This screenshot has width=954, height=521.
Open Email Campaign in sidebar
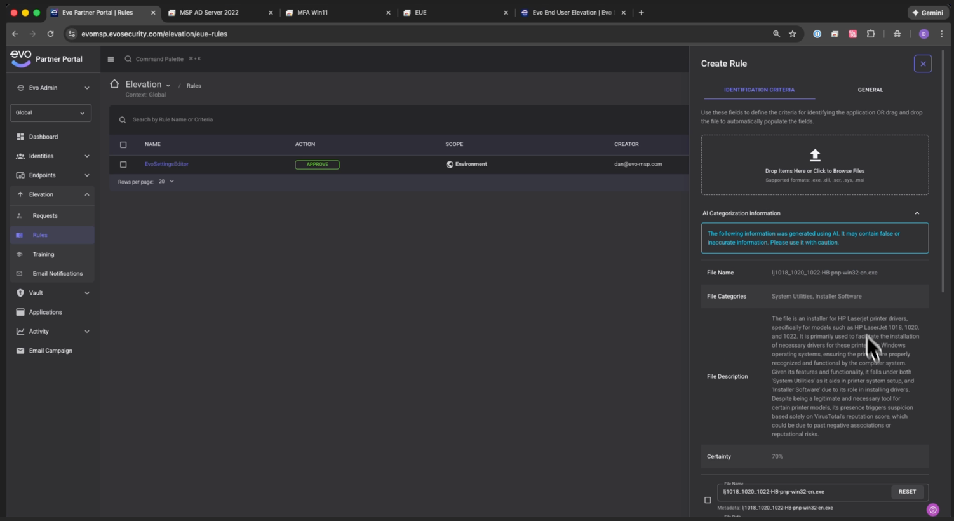tap(50, 351)
